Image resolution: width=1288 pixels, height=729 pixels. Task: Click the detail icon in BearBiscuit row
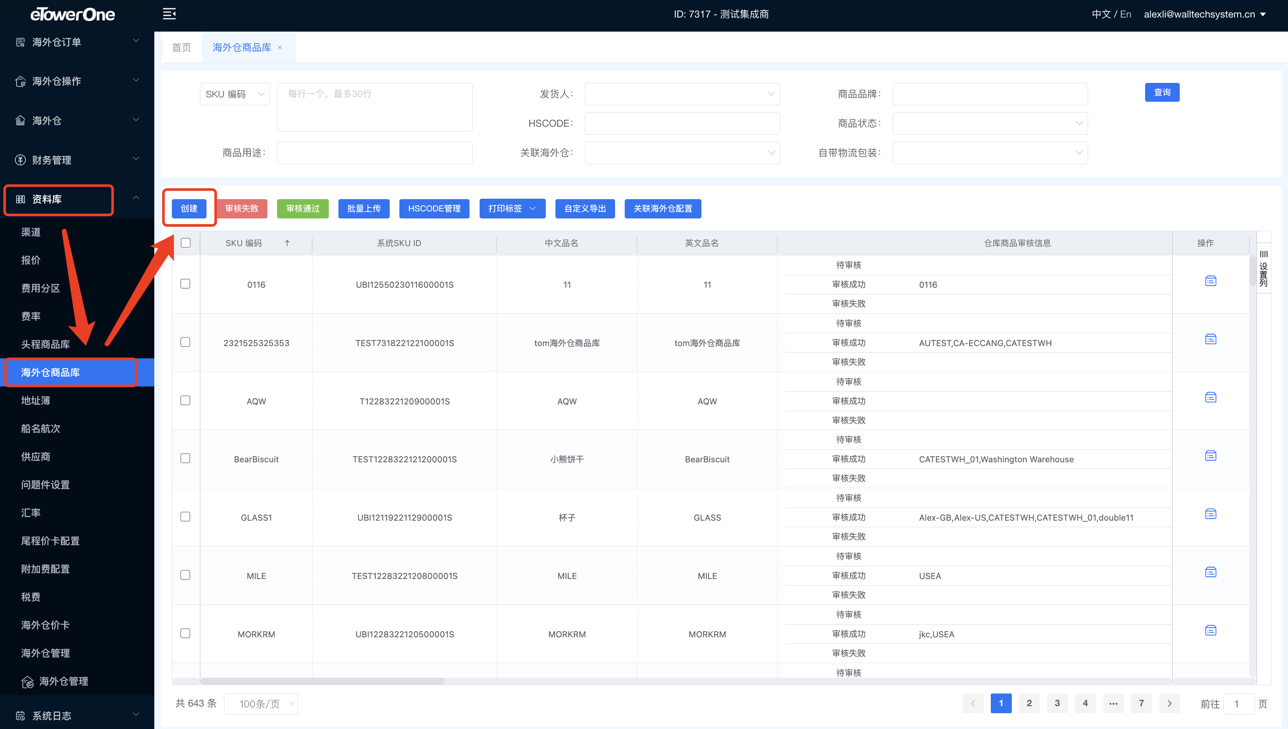pyautogui.click(x=1210, y=456)
